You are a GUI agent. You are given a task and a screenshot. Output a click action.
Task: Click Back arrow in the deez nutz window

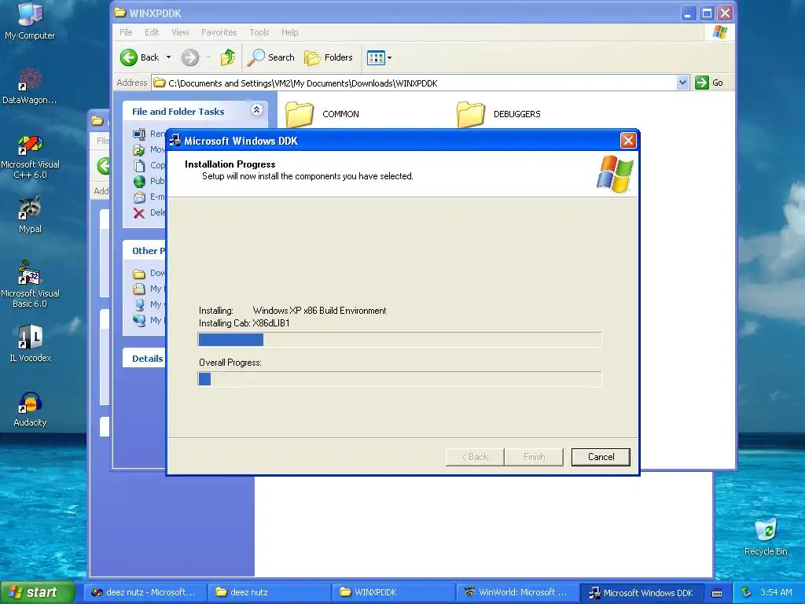(104, 166)
